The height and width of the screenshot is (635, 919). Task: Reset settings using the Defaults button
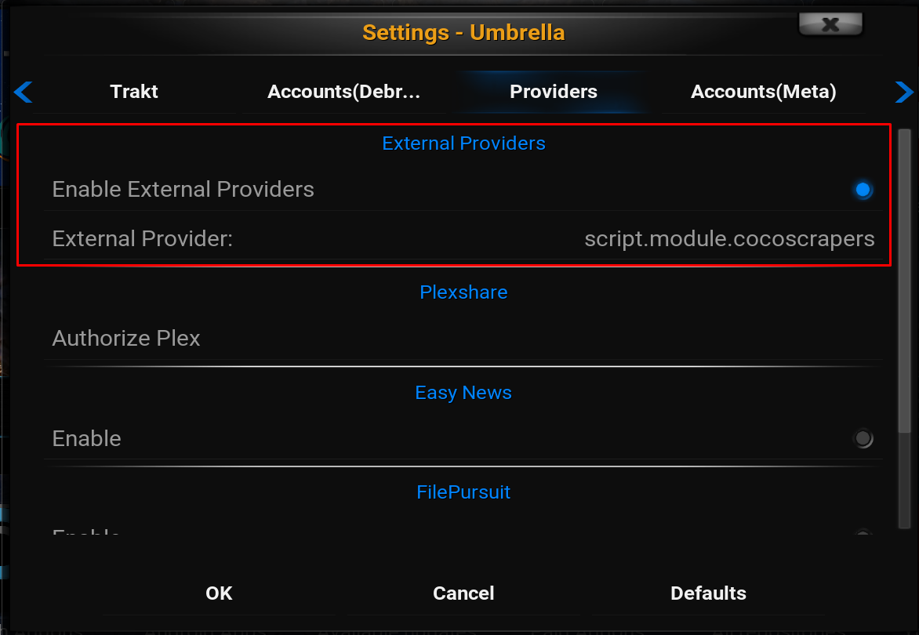(x=708, y=593)
